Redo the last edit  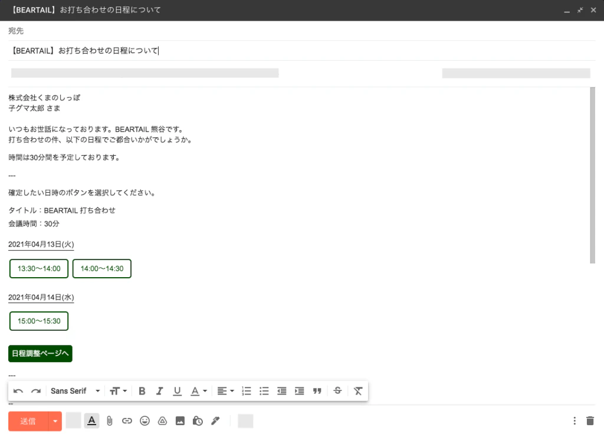(x=36, y=392)
